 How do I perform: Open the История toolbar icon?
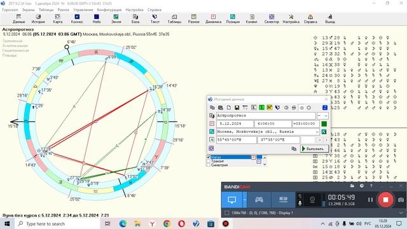38,18
